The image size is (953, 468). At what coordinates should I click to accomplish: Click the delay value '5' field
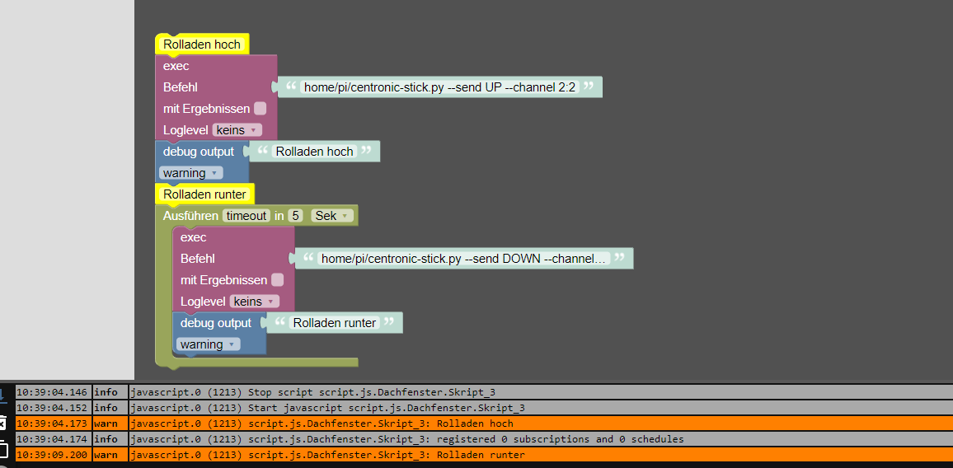pyautogui.click(x=295, y=216)
